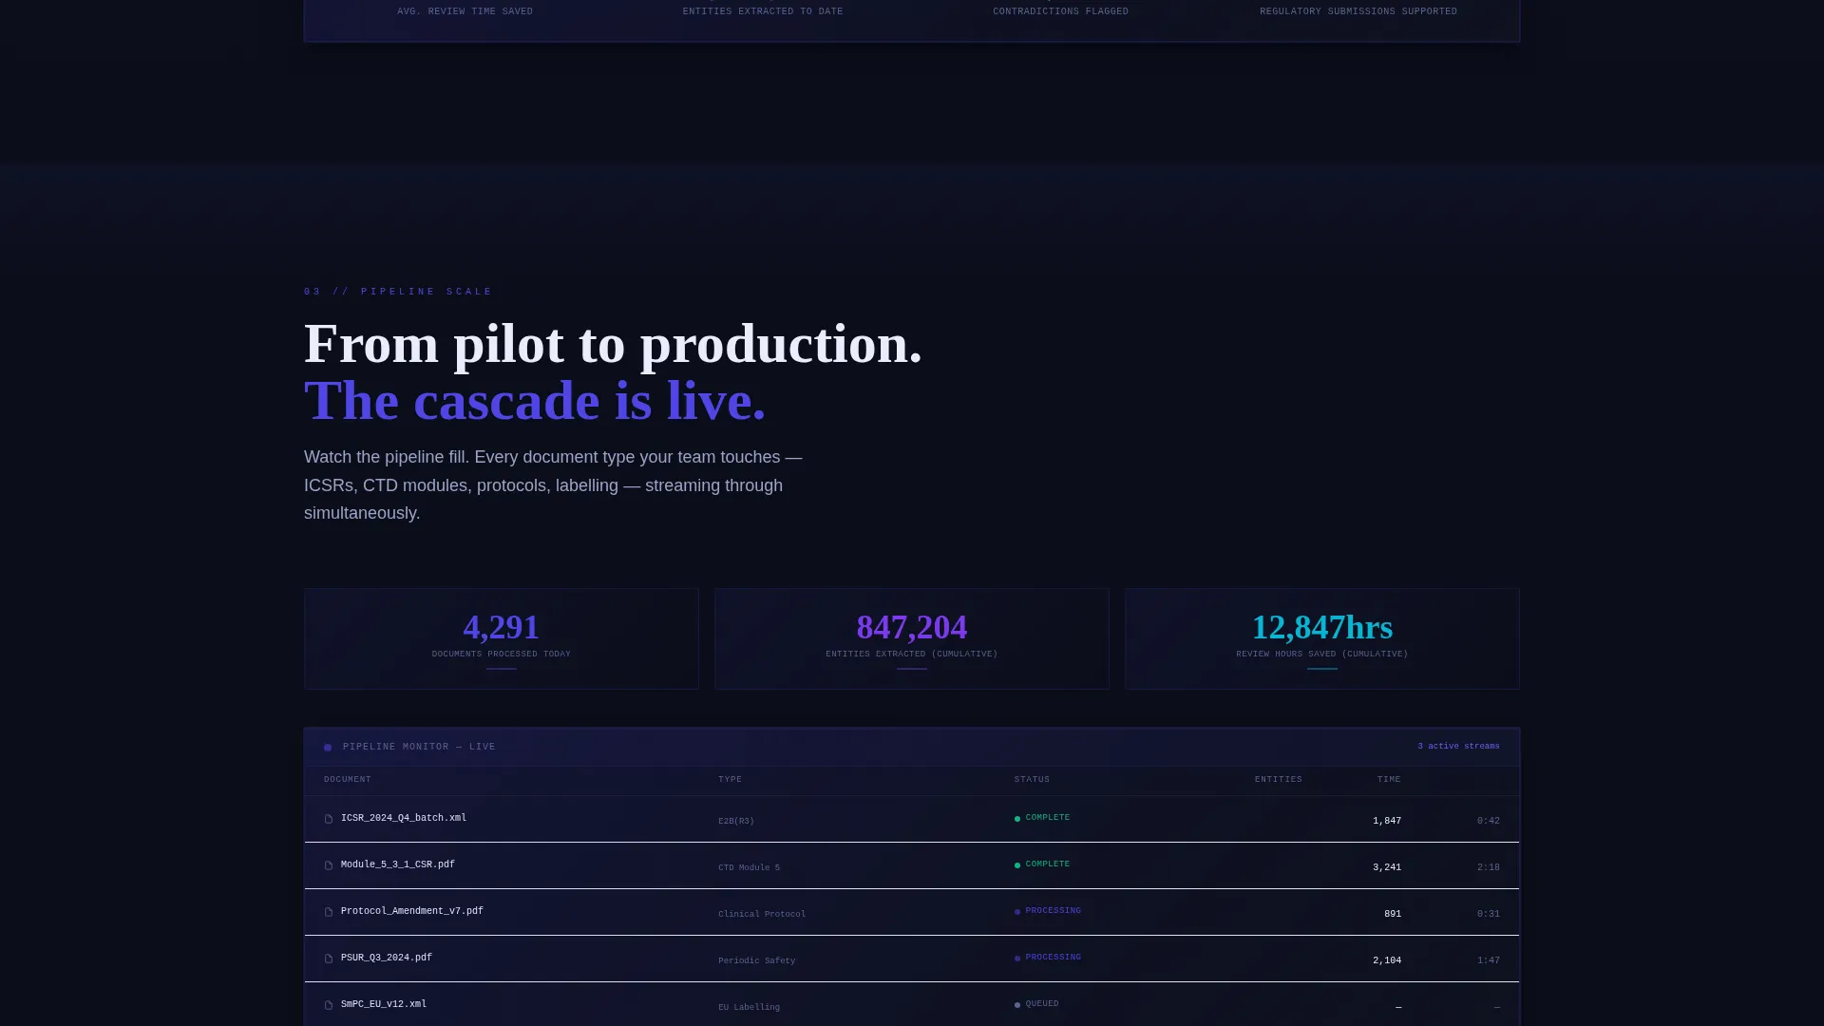The image size is (1824, 1026).
Task: Click the 'ENTITIES EXTRACTED TO DATE' label
Action: (x=763, y=12)
